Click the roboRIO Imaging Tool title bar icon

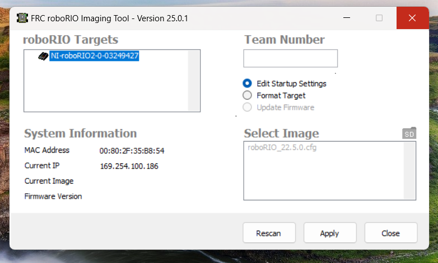pos(22,18)
